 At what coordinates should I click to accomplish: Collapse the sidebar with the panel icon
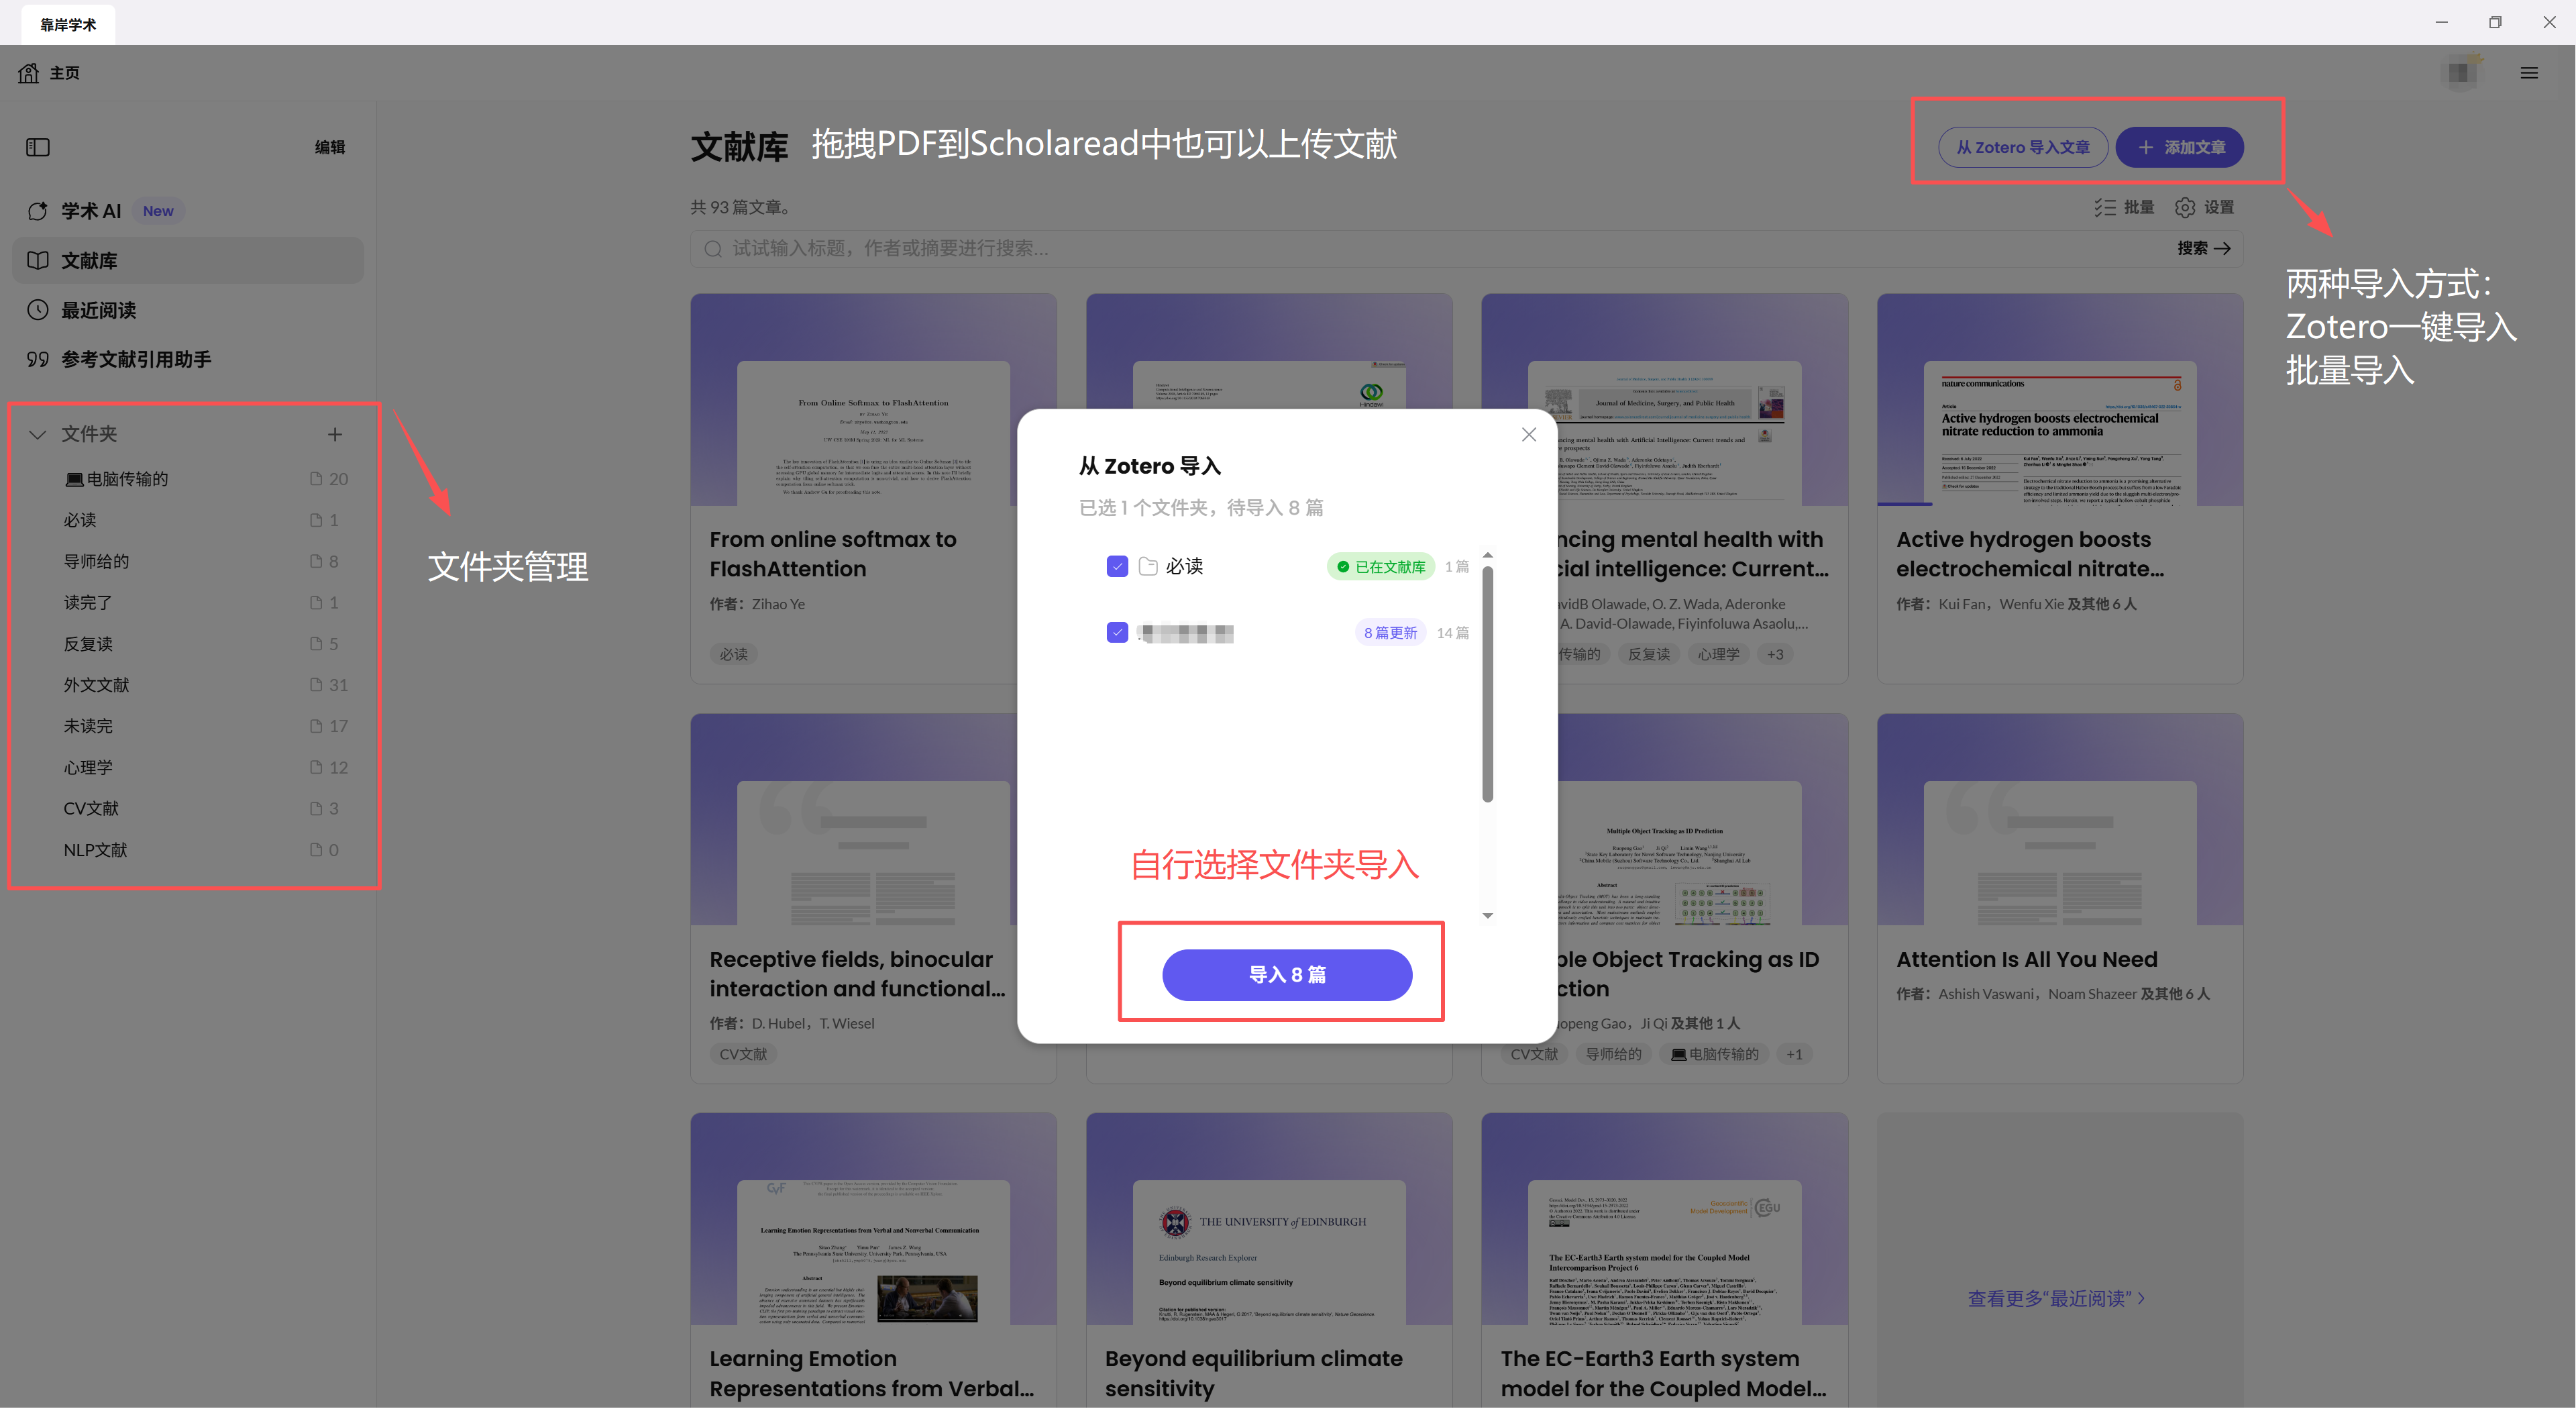point(37,146)
